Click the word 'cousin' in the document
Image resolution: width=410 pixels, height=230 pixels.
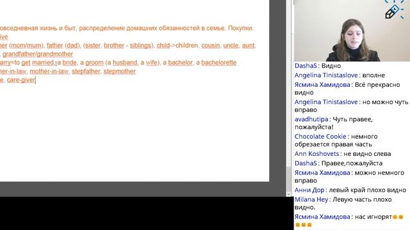(210, 45)
